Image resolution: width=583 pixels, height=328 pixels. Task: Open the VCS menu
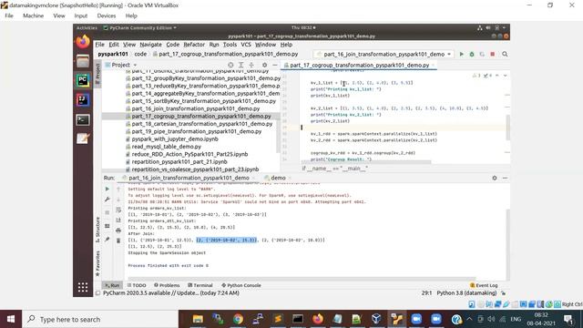coord(246,45)
